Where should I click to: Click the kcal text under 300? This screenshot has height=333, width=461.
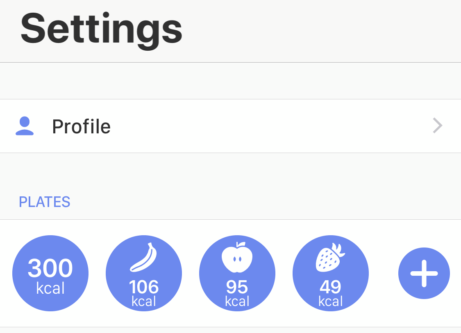click(50, 288)
